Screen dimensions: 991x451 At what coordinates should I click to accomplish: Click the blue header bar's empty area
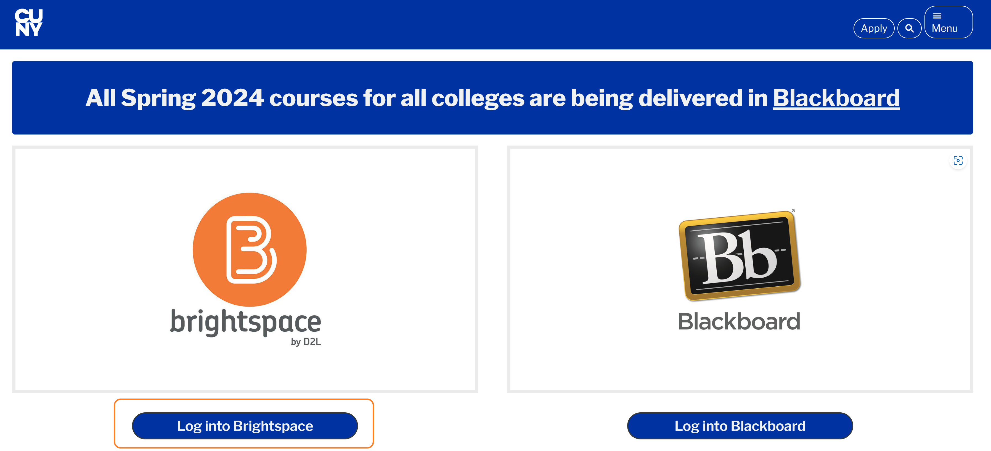[462, 24]
